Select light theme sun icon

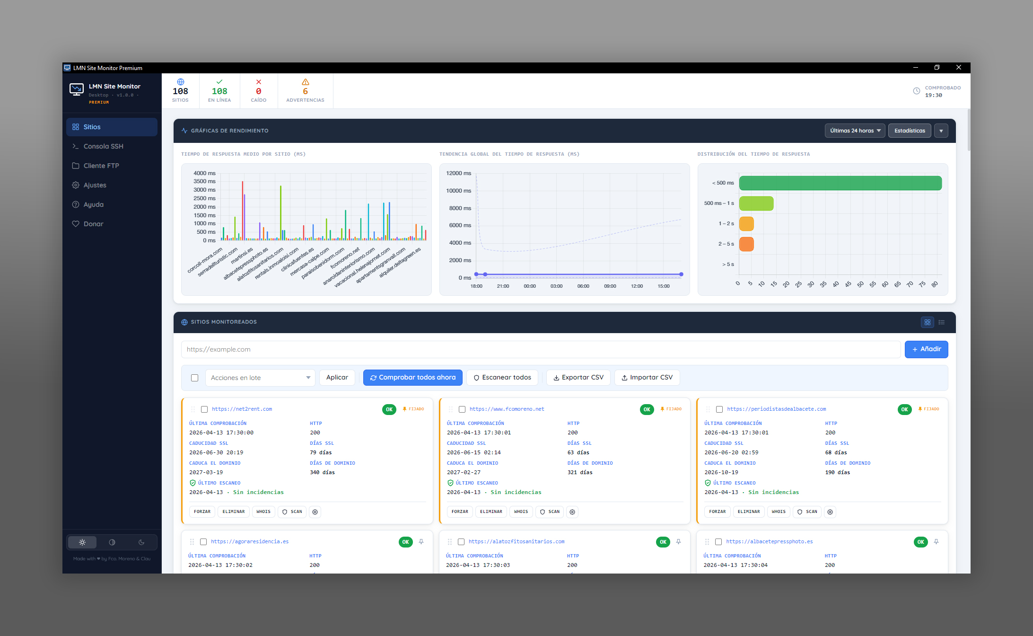coord(82,542)
